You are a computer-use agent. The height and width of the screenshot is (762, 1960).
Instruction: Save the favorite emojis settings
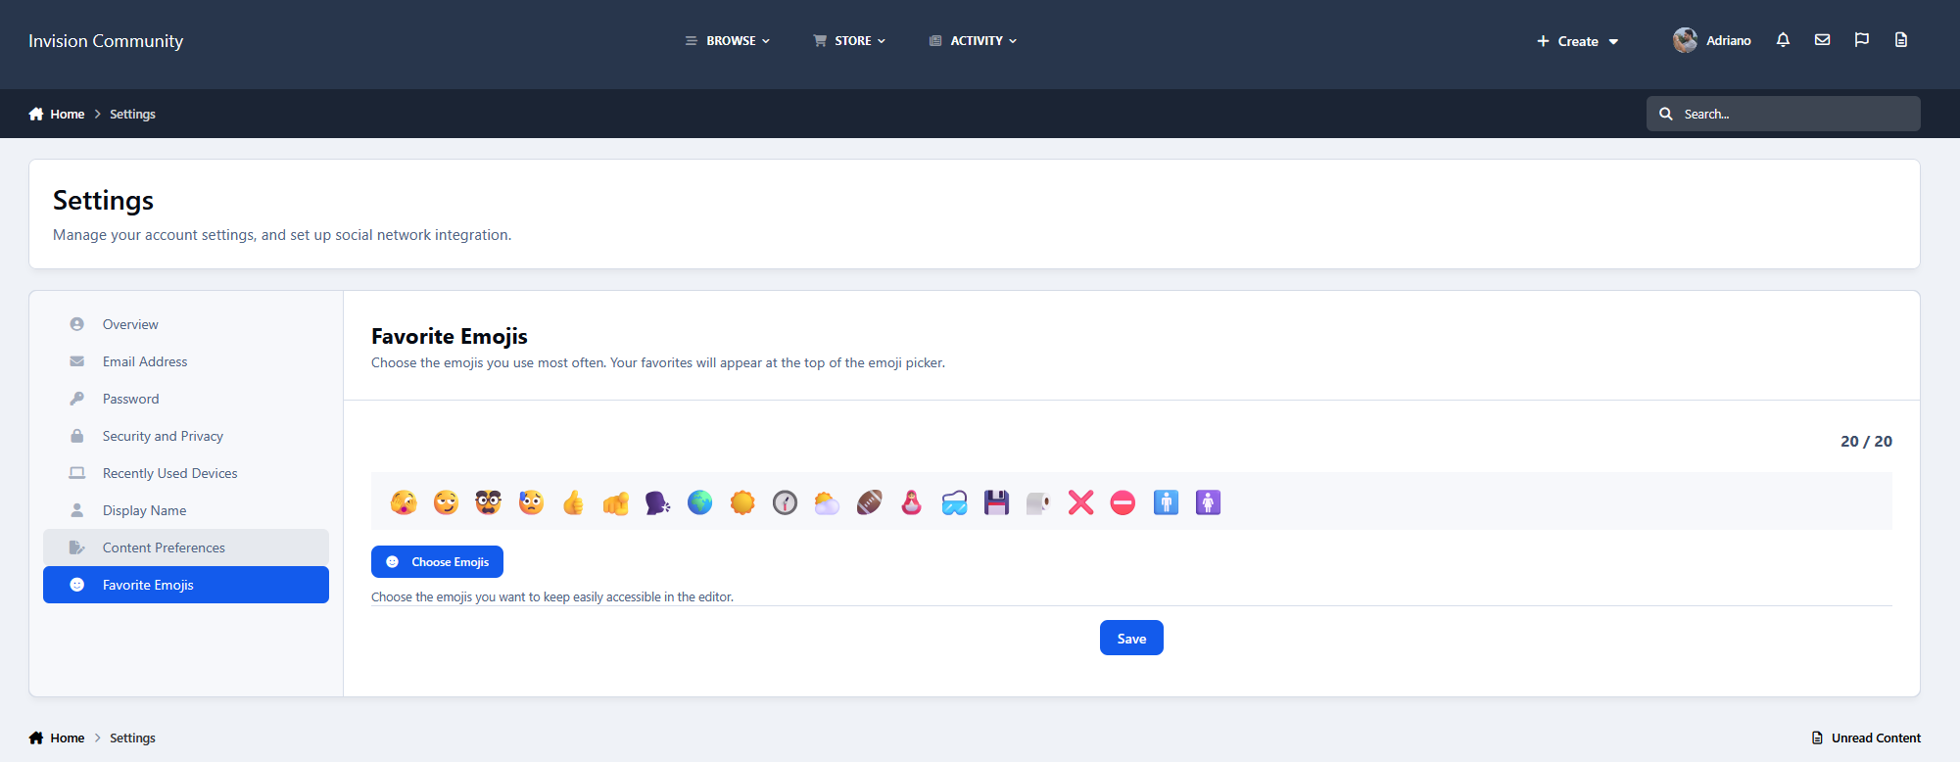click(x=1131, y=639)
